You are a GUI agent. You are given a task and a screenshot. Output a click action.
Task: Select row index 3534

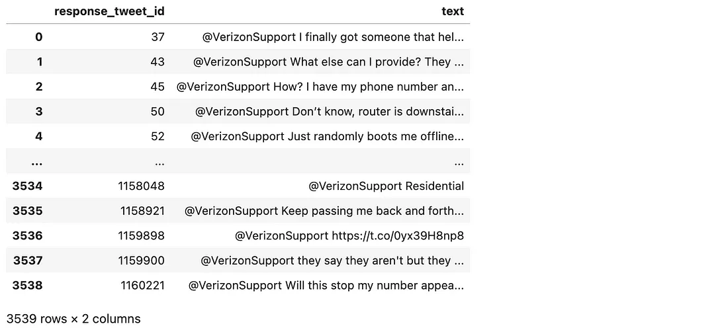coord(27,186)
